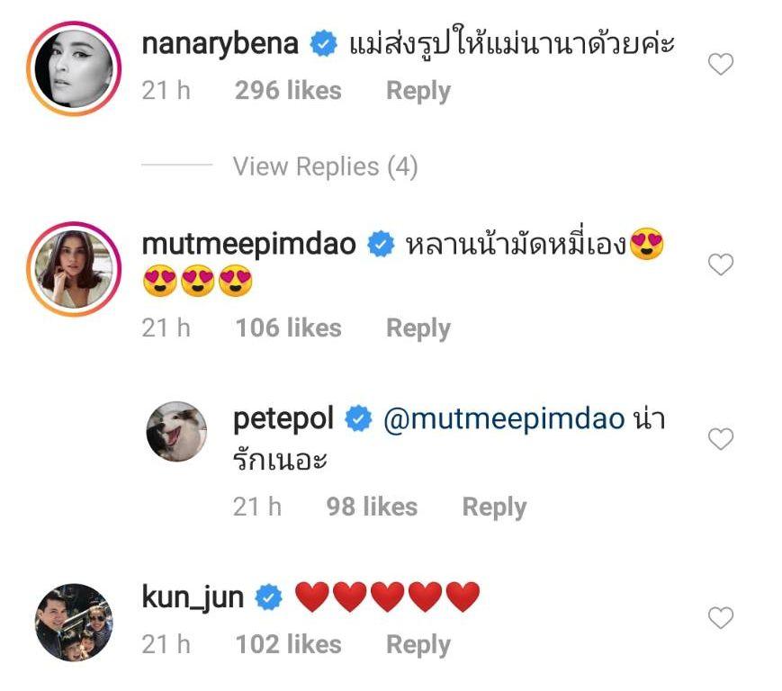Viewport: 782px width, 691px height.
Task: Reply to kun_jun's comment
Action: click(418, 645)
